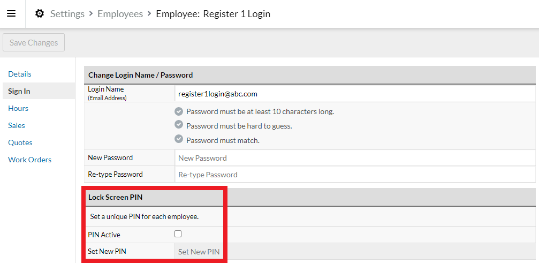Open the Sales section
539x263 pixels.
click(17, 125)
